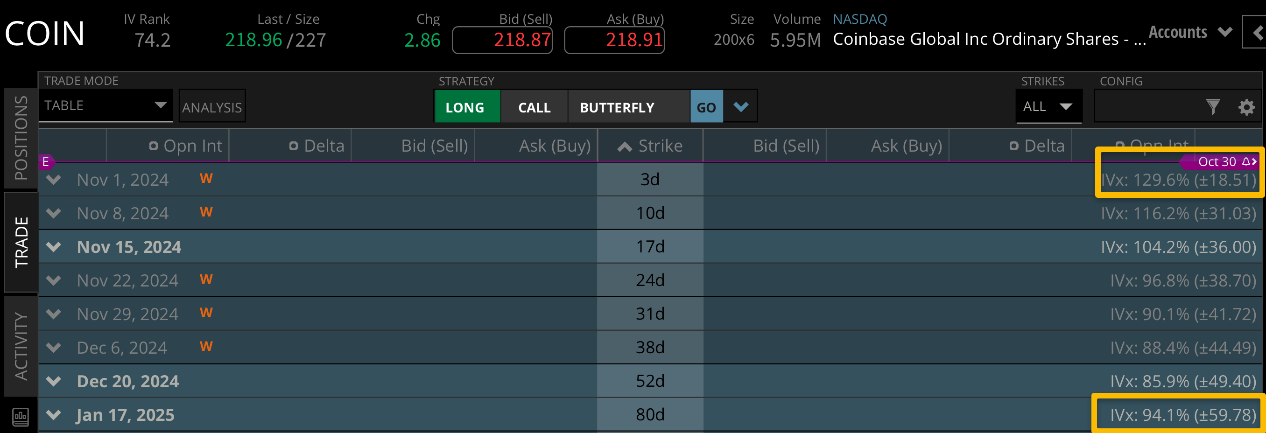Viewport: 1266px width, 433px height.
Task: Click the GO strategy button
Action: [x=706, y=106]
